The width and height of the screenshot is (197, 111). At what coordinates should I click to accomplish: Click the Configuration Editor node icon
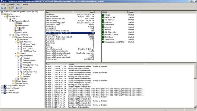pyautogui.click(x=13, y=35)
